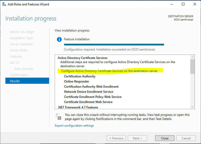
Task: Select the Results step in the sidebar
Action: [27, 81]
